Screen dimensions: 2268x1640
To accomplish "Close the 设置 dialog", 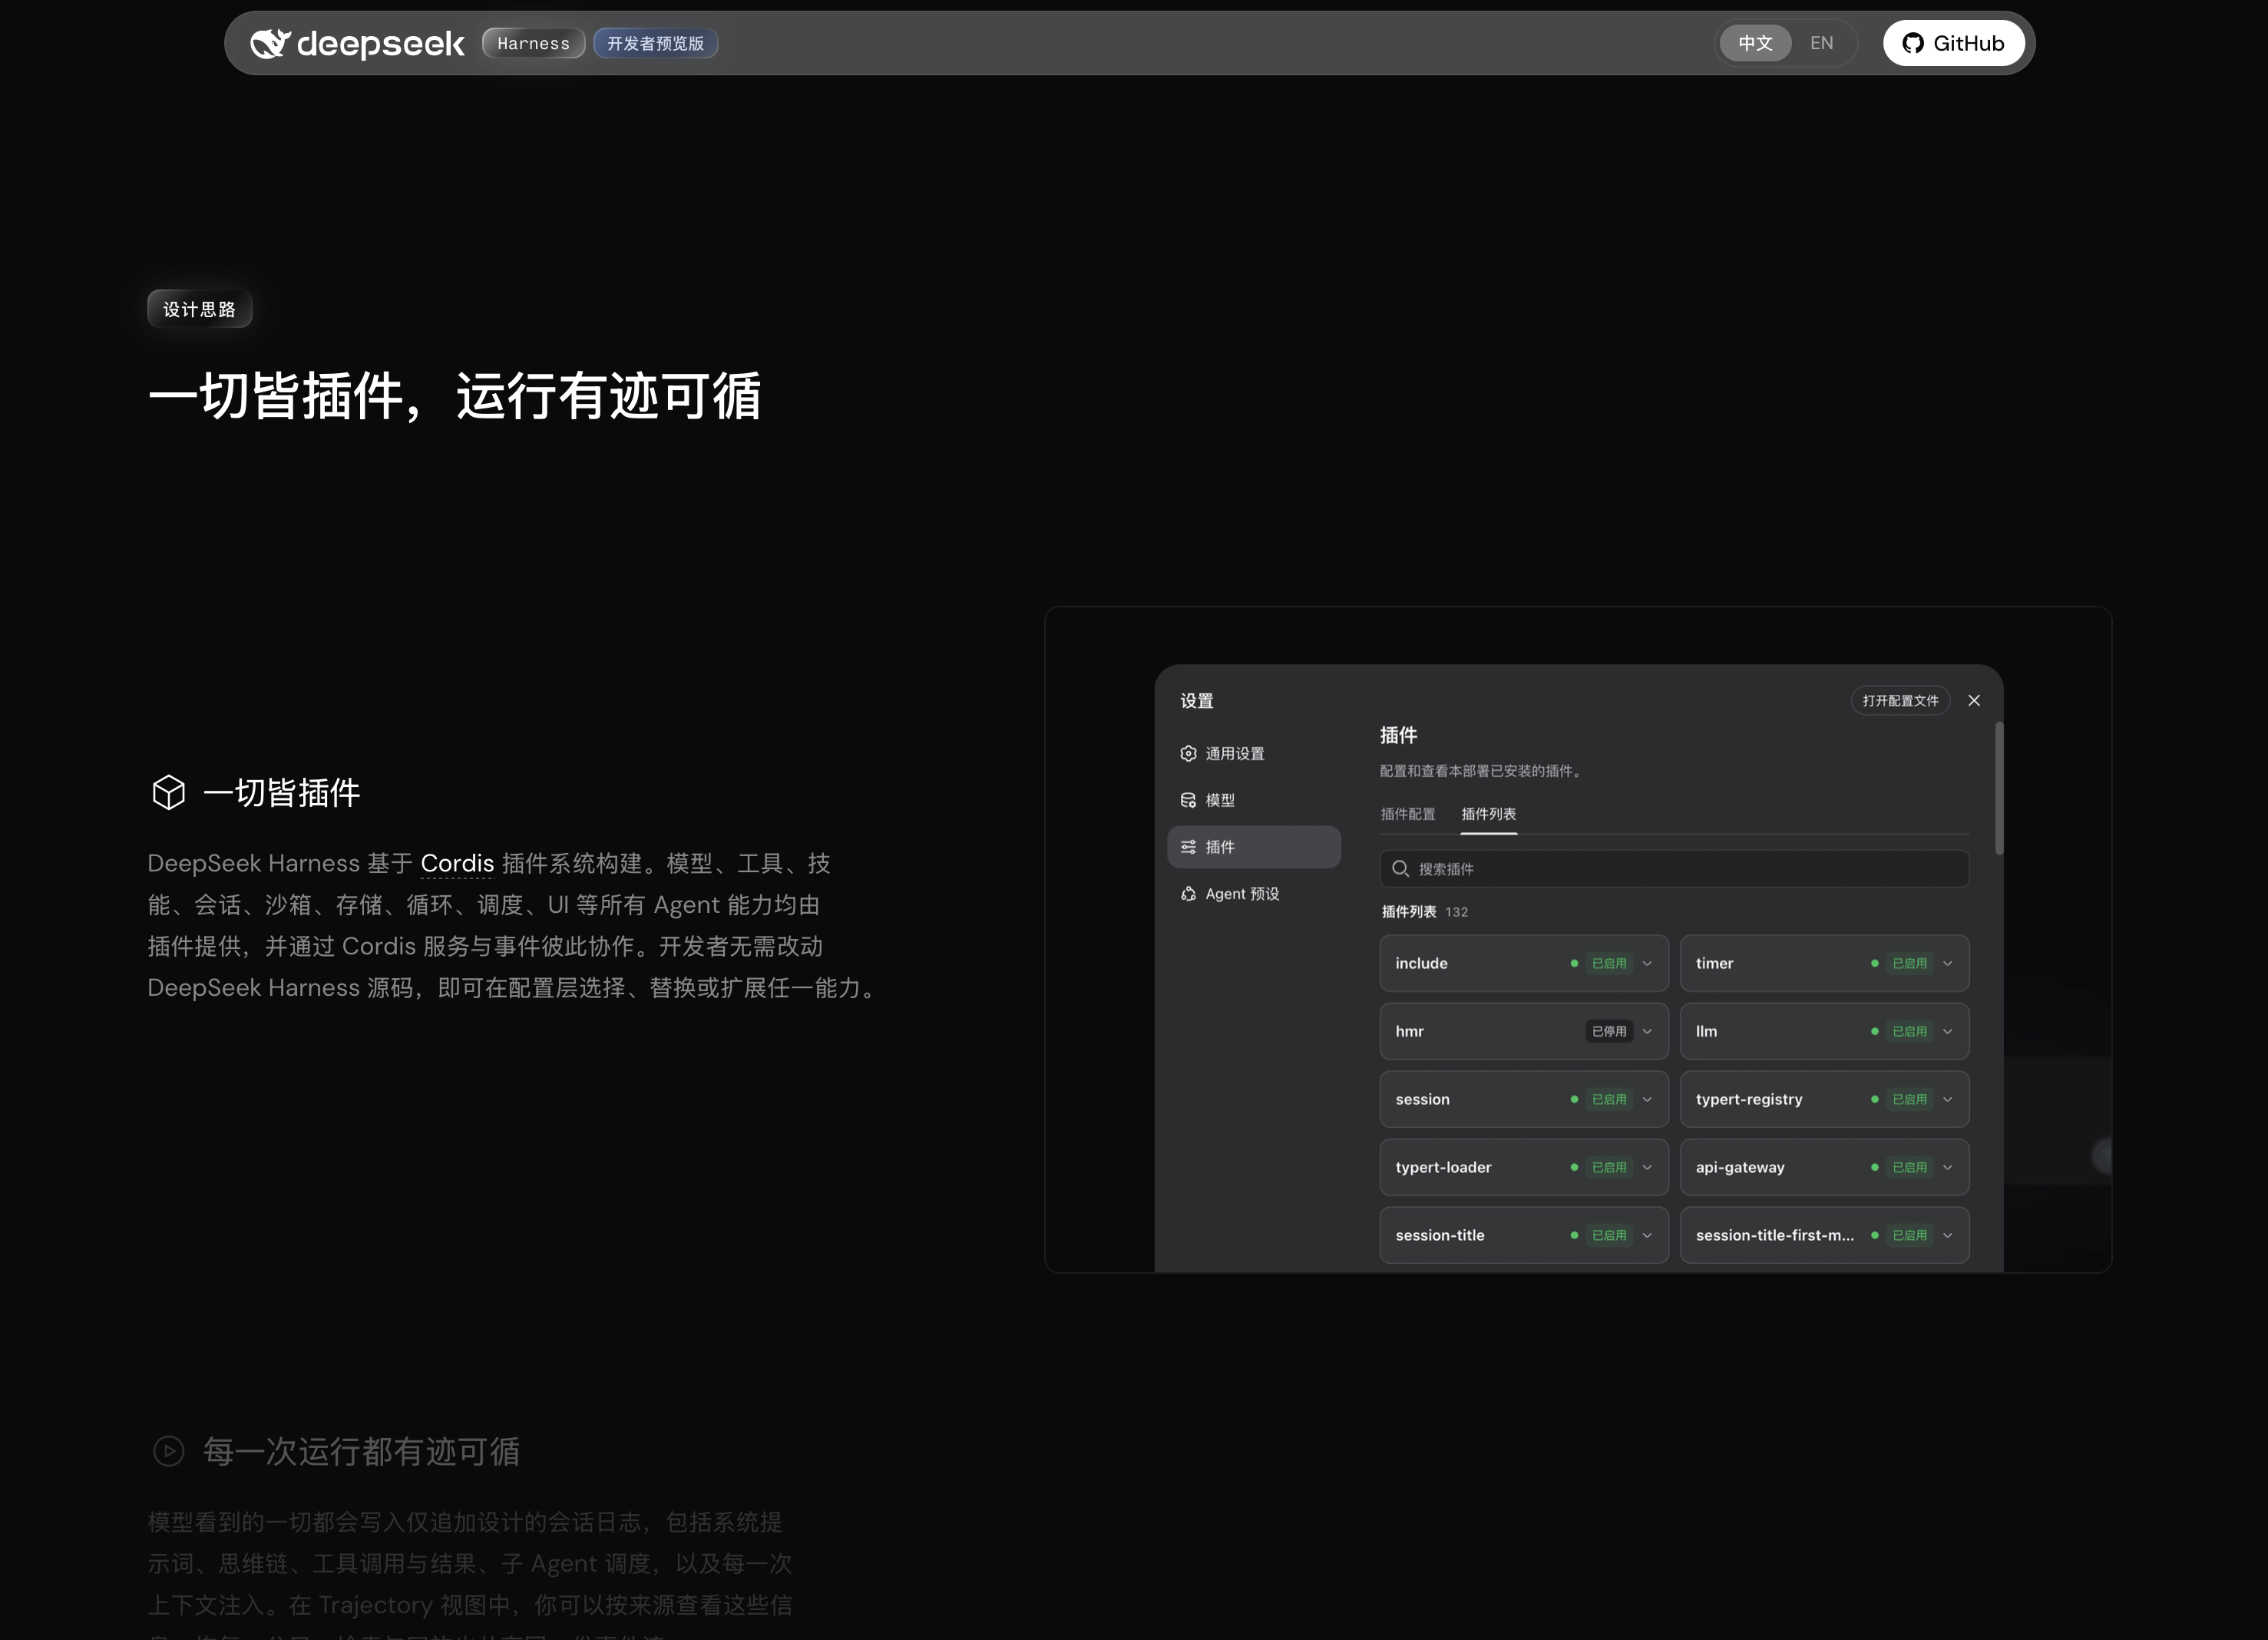I will click(x=1974, y=700).
